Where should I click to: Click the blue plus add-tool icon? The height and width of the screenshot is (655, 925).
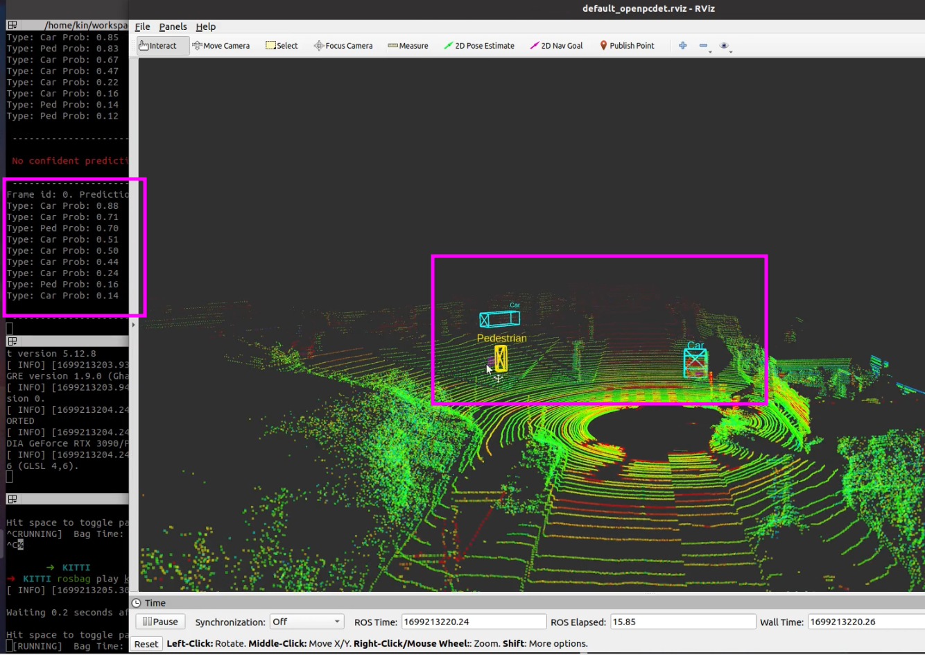682,46
